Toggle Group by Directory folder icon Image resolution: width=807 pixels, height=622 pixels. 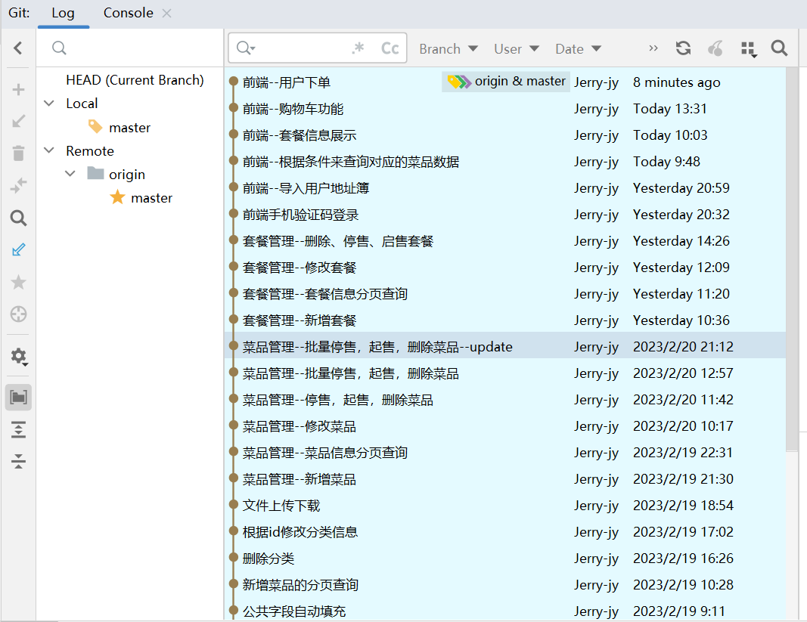18,398
